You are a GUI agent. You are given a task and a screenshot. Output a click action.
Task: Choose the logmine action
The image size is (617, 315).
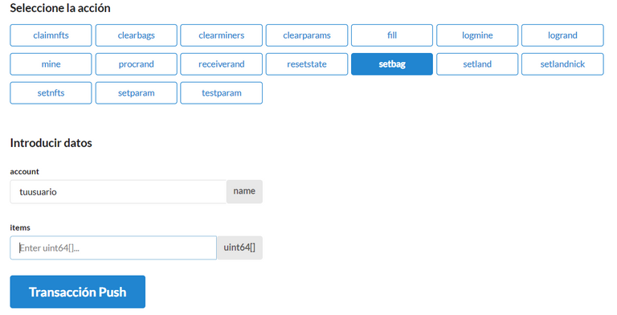[x=477, y=35]
